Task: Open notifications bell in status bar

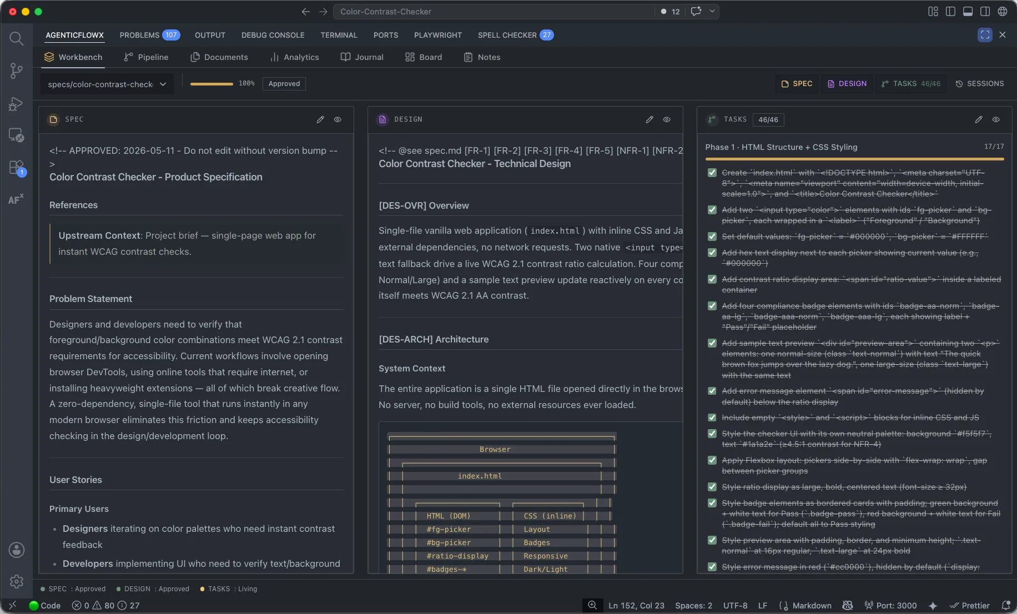Action: (x=1005, y=605)
